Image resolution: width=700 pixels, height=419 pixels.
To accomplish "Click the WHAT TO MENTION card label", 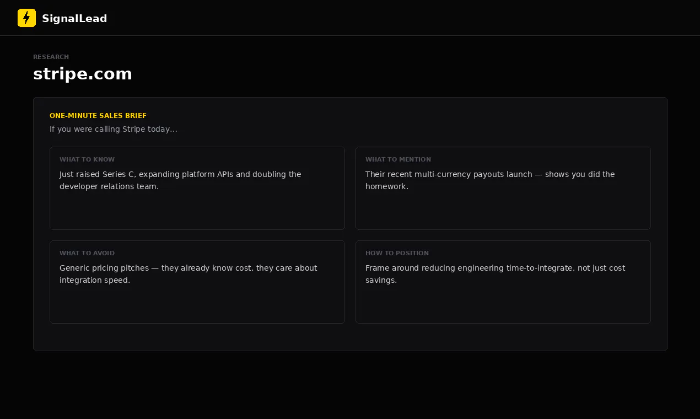I will (398, 159).
